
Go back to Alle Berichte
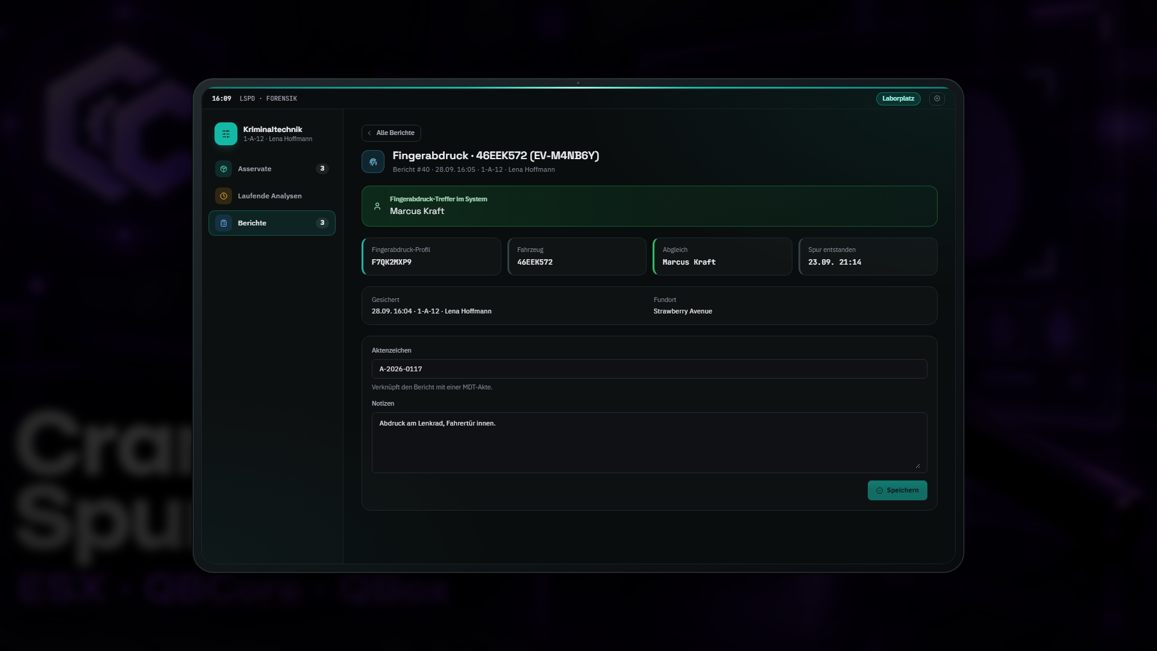coord(391,133)
